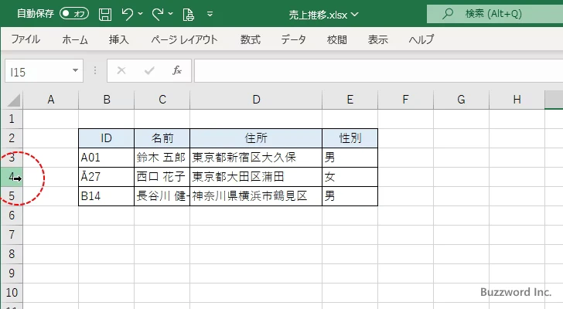Click into the formula bar input
Viewport: 563px width, 309px height.
pyautogui.click(x=378, y=71)
